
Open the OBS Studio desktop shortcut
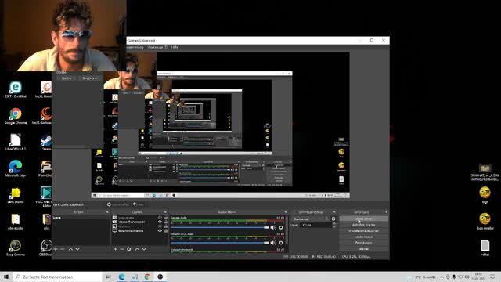click(x=46, y=248)
